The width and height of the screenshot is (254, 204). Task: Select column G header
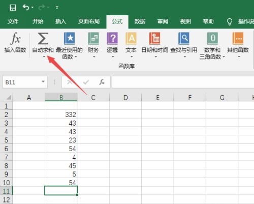click(x=222, y=98)
